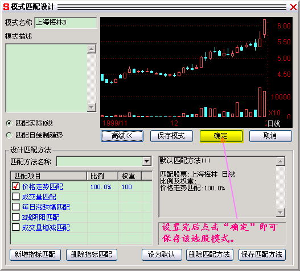The height and width of the screenshot is (271, 300).
Task: Uncheck the 价格走势匹配 checkbox
Action: pyautogui.click(x=16, y=186)
